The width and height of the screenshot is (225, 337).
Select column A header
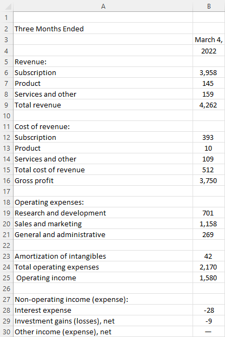pos(103,6)
